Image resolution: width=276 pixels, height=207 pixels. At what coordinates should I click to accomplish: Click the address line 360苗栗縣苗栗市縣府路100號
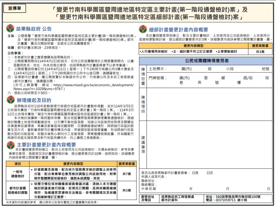233,197
